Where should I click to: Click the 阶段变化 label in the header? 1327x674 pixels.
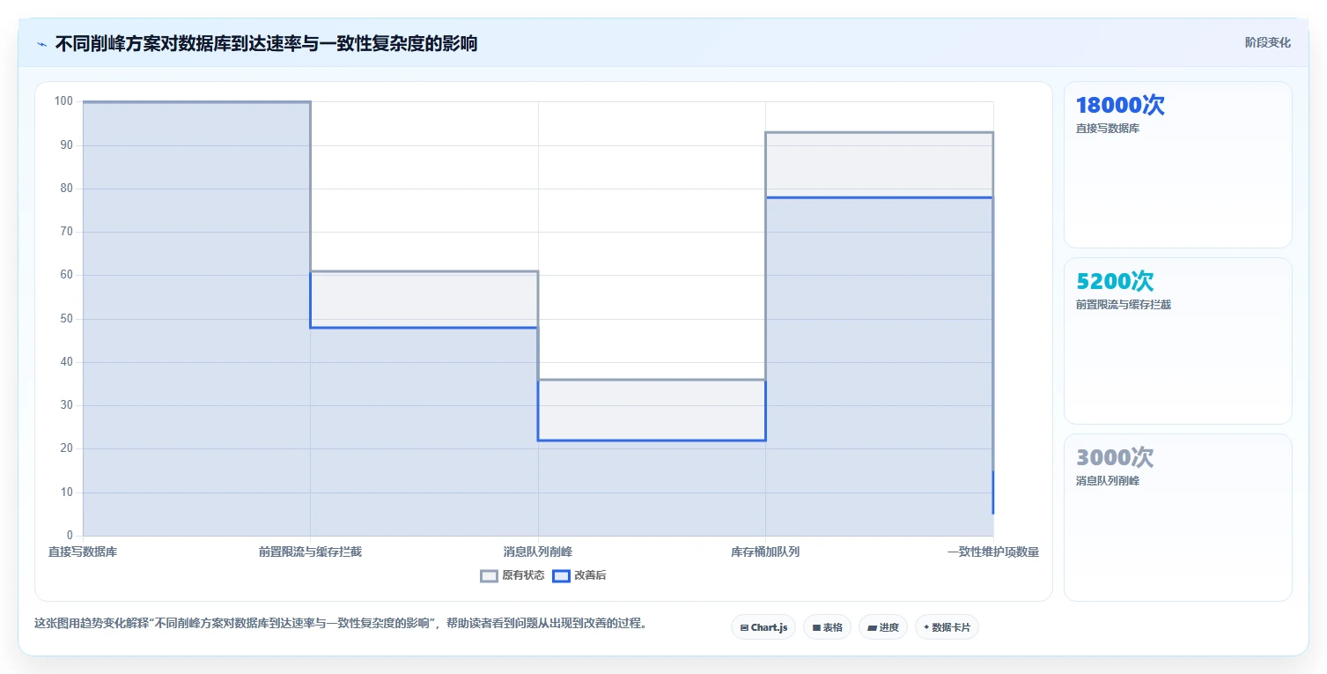click(1268, 42)
